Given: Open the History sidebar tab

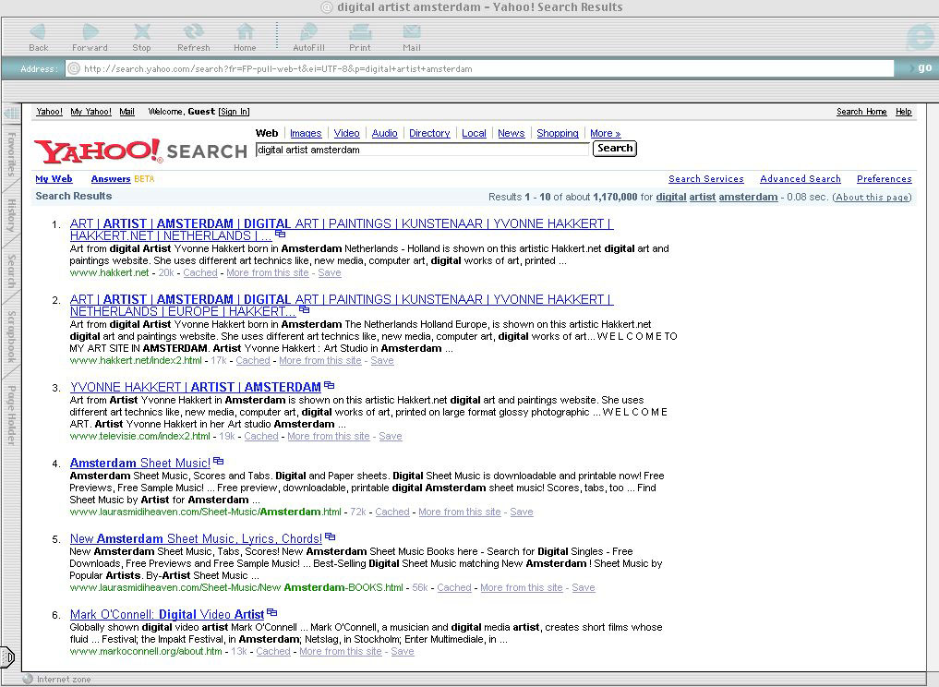Looking at the screenshot, I should (11, 215).
